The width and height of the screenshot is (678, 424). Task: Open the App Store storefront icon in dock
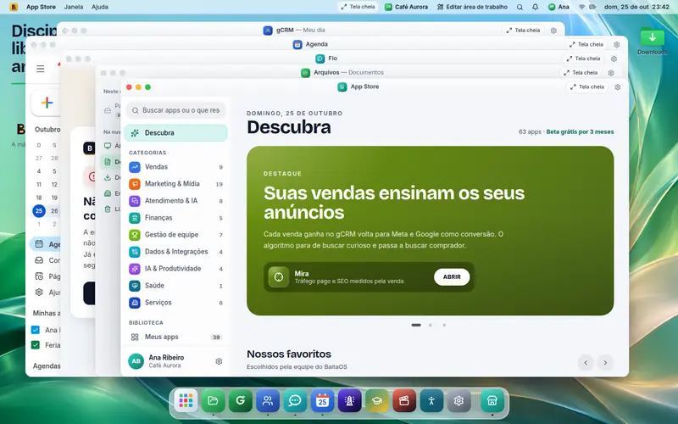click(492, 400)
